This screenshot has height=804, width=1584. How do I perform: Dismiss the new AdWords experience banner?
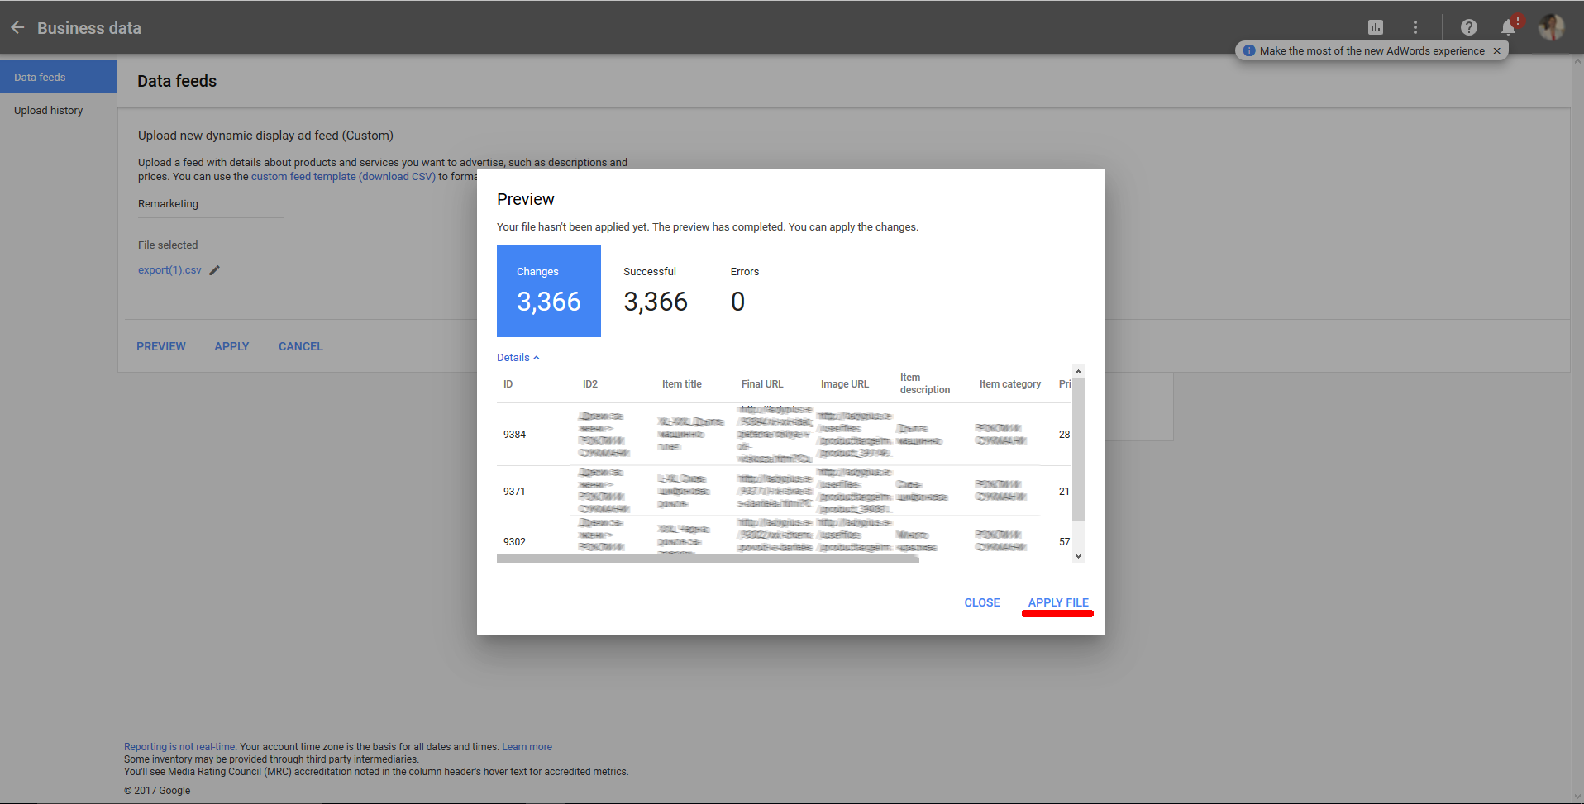pos(1496,50)
